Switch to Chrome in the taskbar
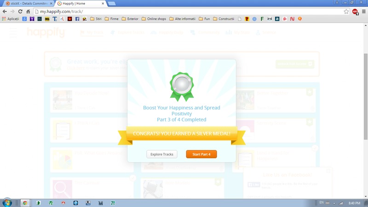 [25, 203]
